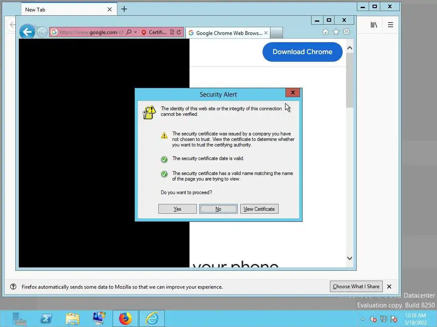
Task: Open a new Firefox tab with plus
Action: [x=124, y=9]
